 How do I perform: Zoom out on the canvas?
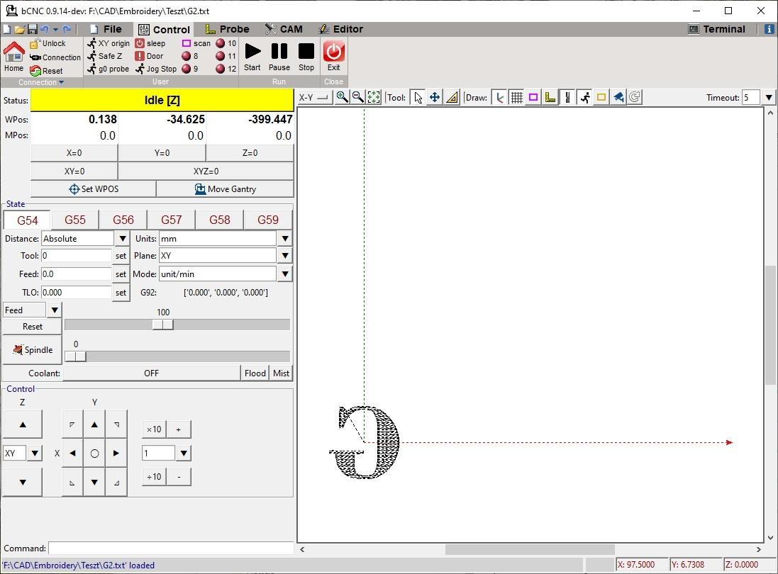pos(357,97)
